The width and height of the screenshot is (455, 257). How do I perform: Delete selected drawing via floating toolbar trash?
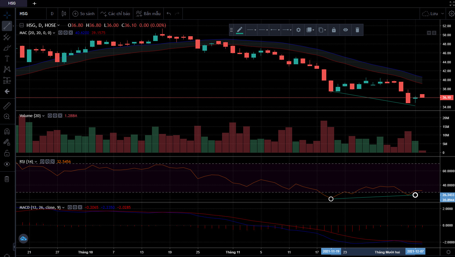357,30
